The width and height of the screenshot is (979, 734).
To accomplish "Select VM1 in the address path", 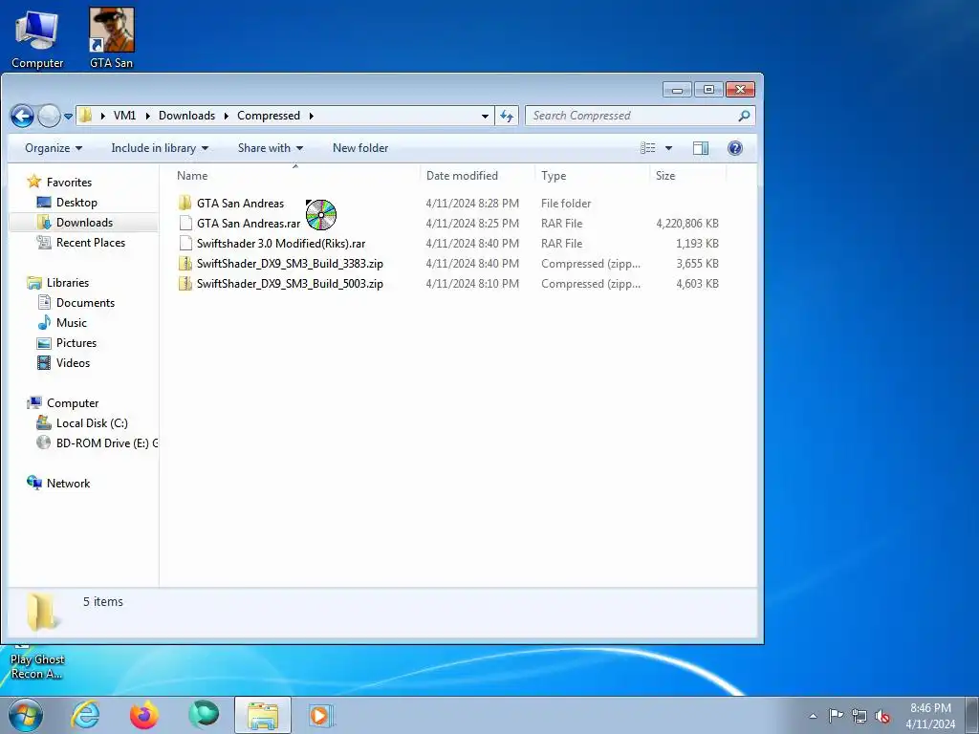I will [x=125, y=116].
